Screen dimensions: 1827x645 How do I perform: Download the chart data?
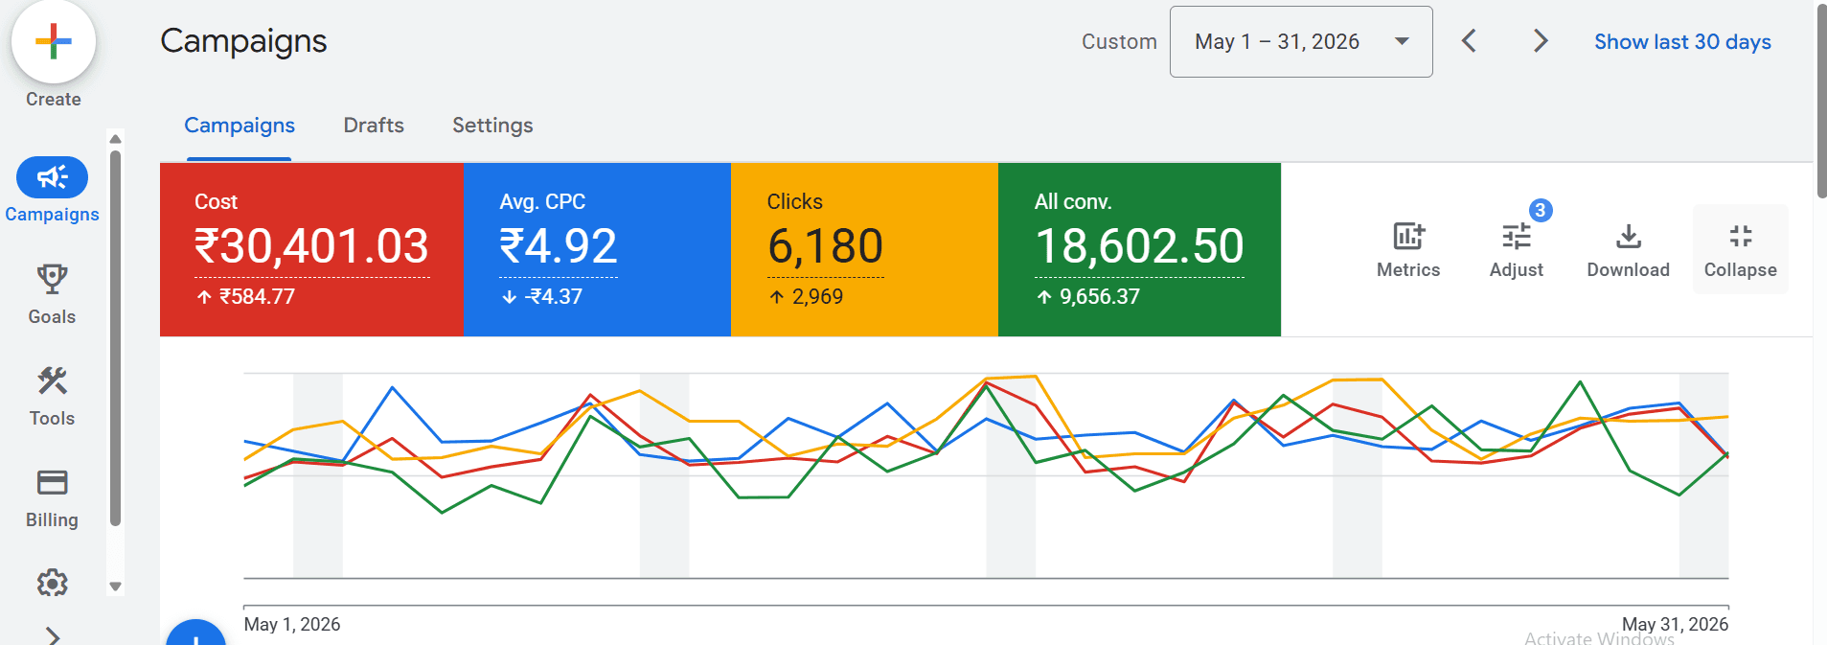[1628, 249]
